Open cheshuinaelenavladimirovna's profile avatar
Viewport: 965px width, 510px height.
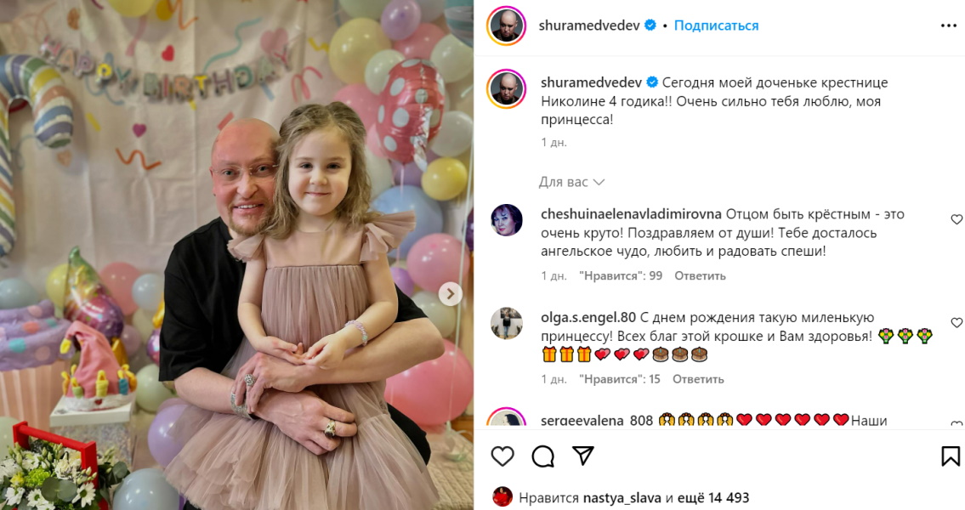pos(507,219)
